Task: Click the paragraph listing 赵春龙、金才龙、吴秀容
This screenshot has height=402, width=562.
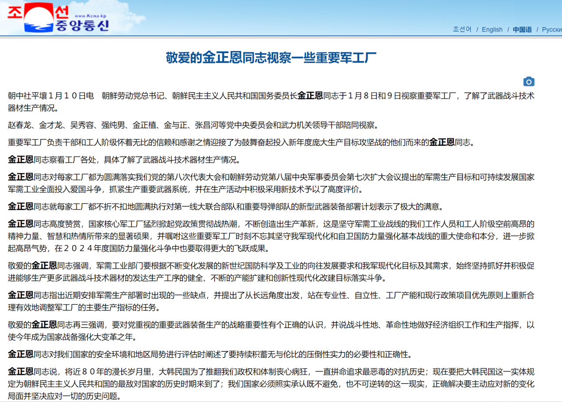Action: (x=194, y=125)
